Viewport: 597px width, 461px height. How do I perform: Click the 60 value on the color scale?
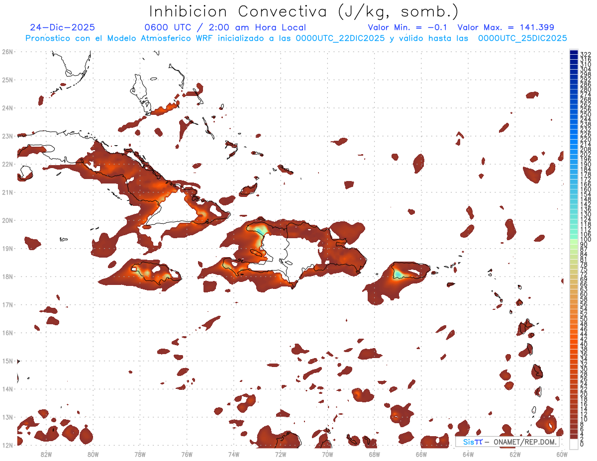click(x=584, y=294)
